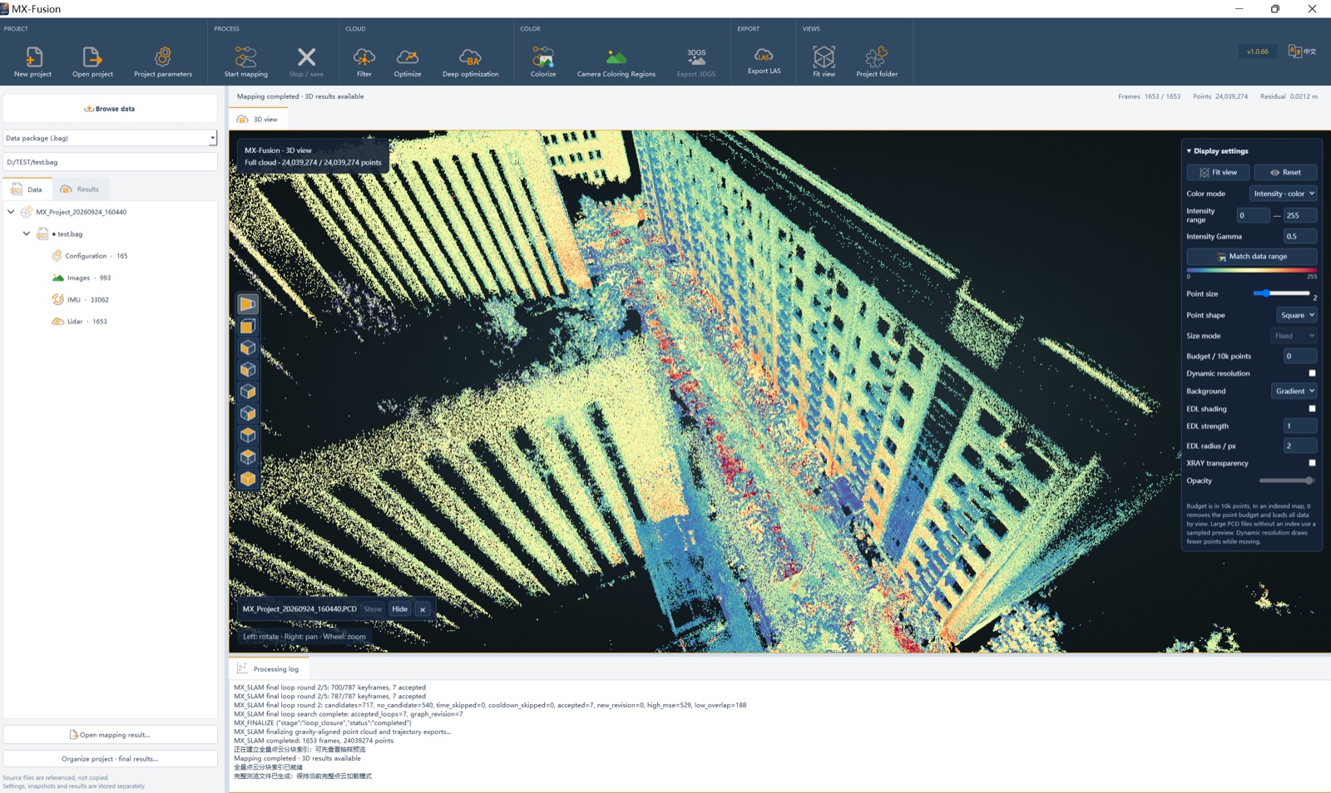
Task: Click Hide for the PCD layer
Action: pos(400,609)
